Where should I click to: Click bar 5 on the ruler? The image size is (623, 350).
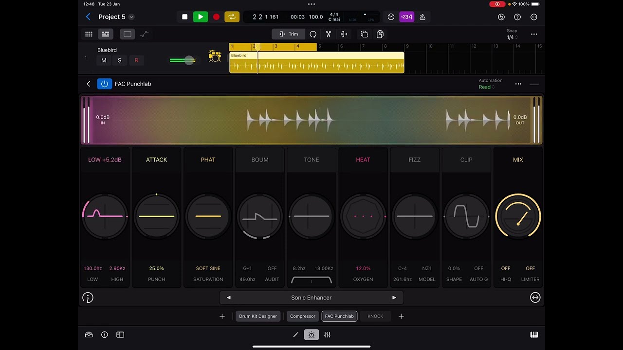point(320,46)
